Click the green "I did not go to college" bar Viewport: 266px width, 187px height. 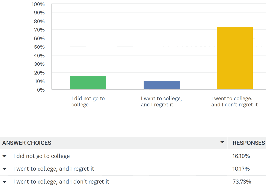(x=88, y=83)
